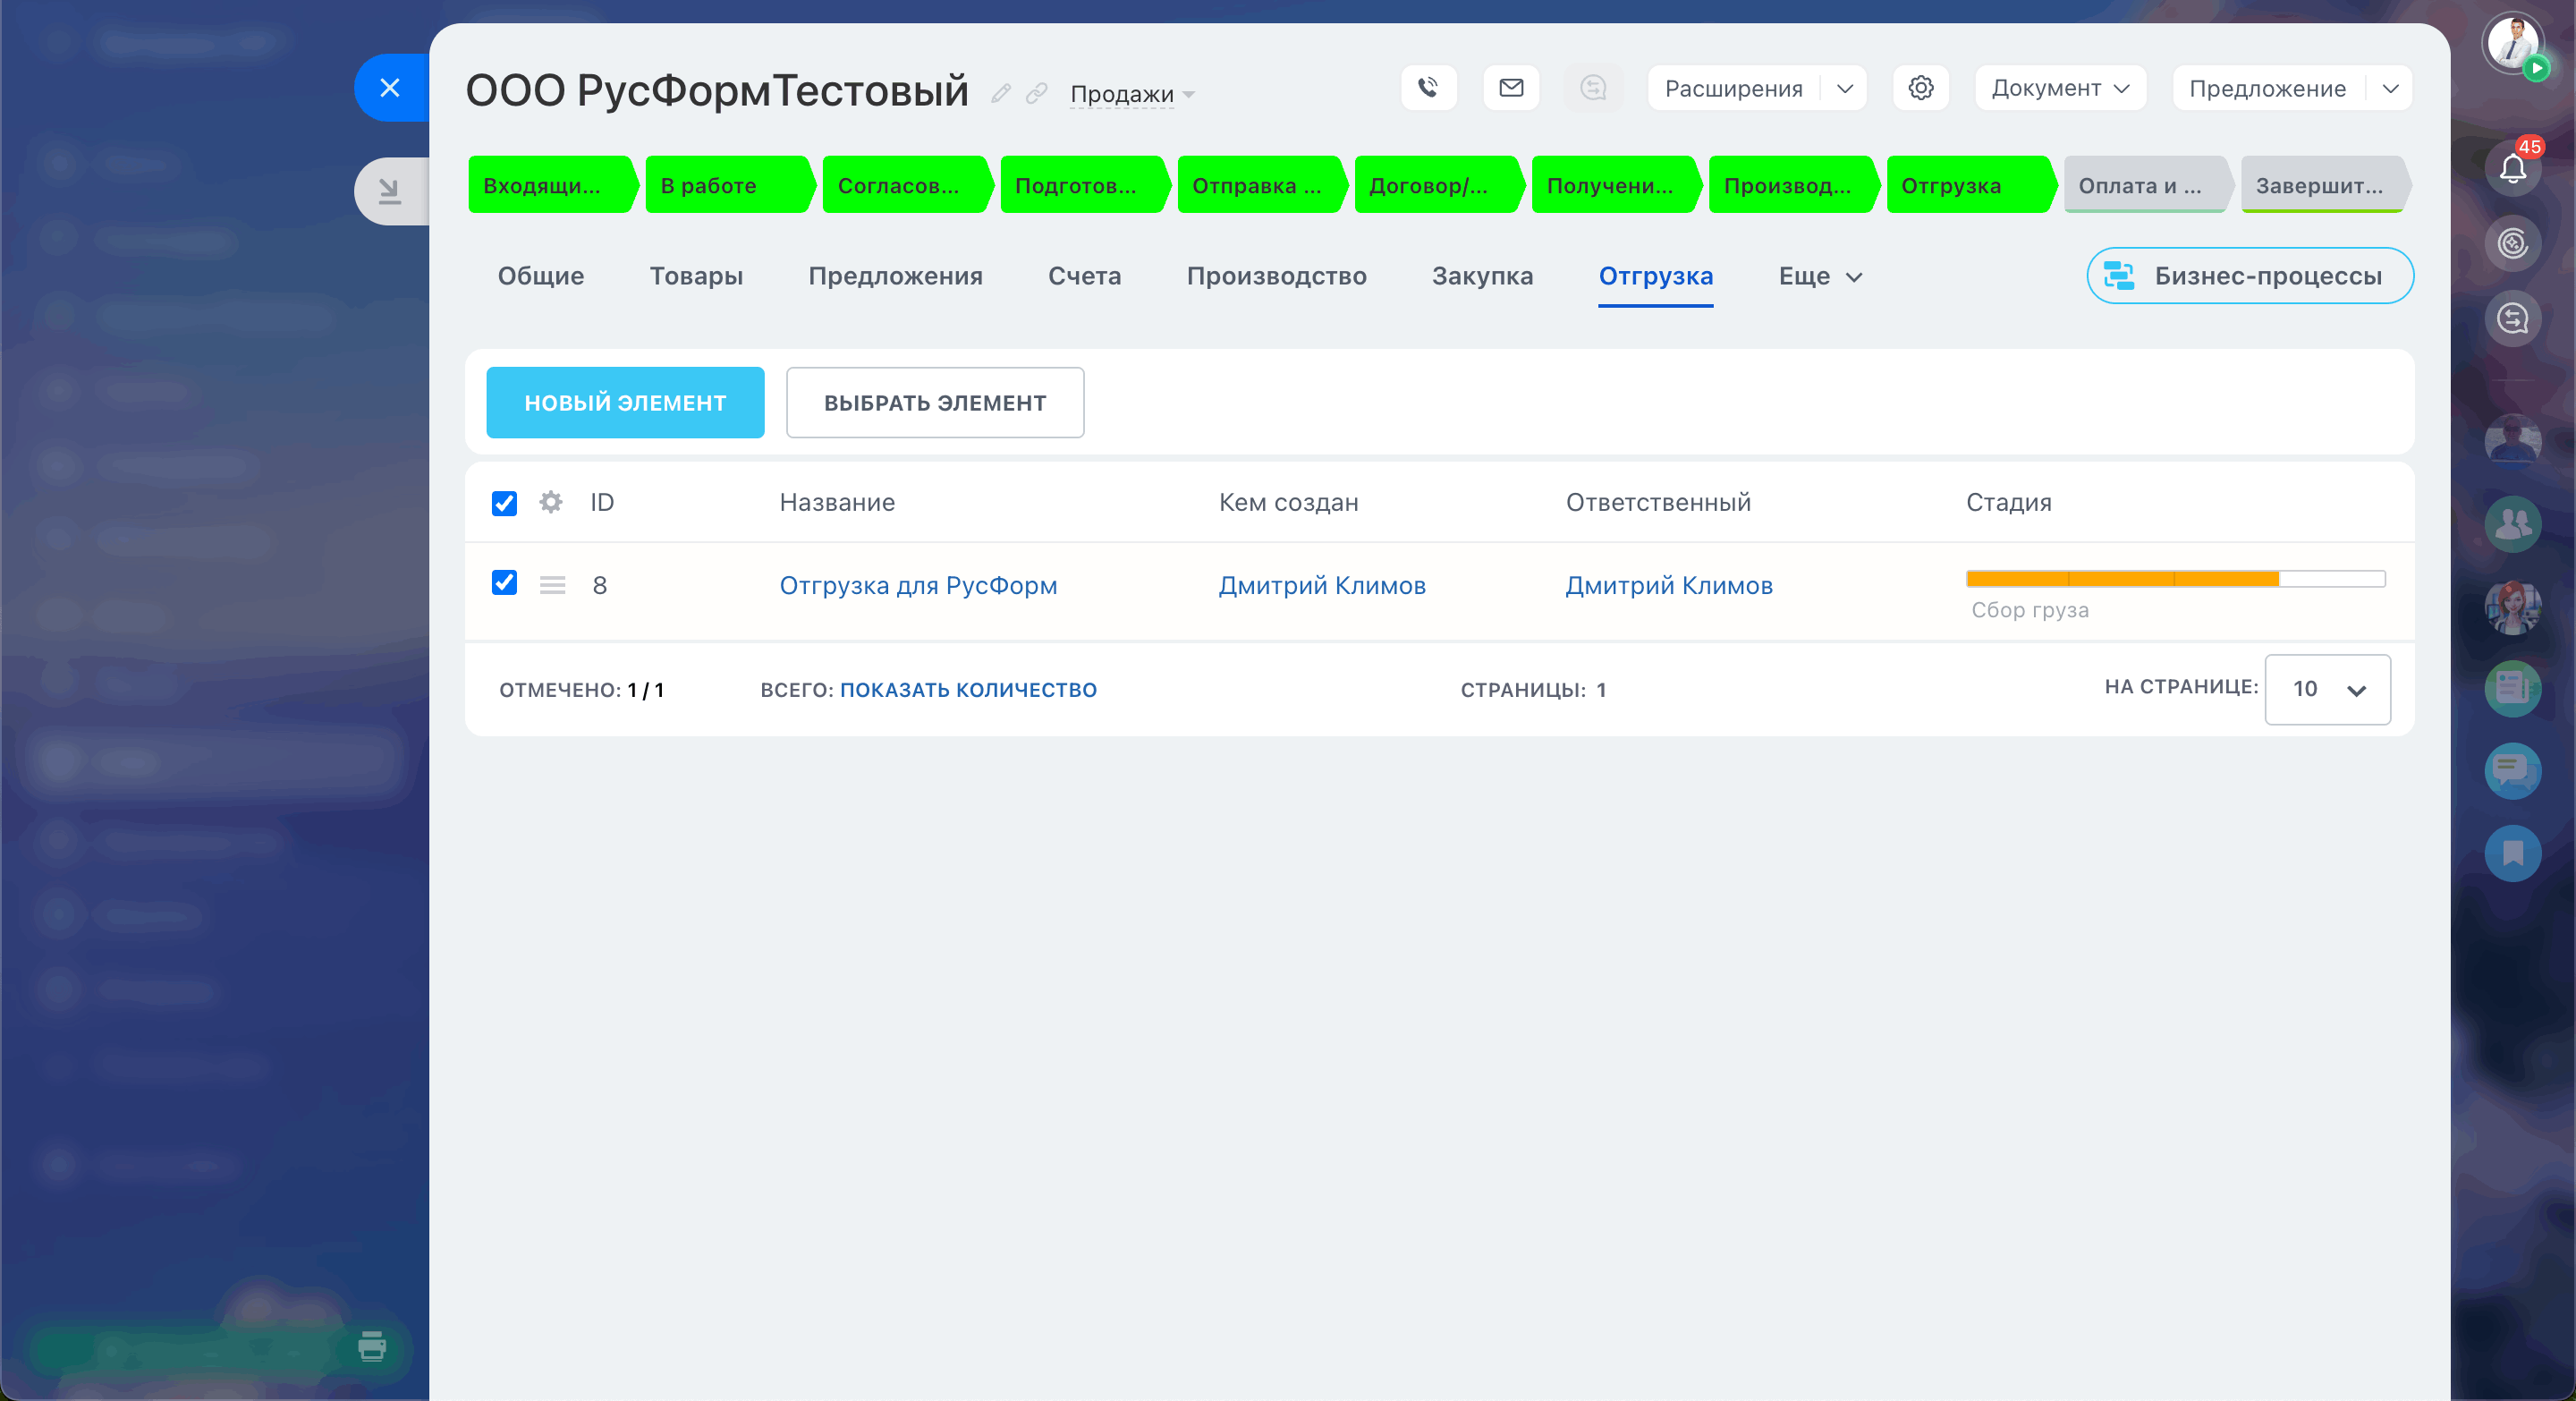2576x1401 pixels.
Task: Switch to the Товары tab
Action: click(x=696, y=276)
